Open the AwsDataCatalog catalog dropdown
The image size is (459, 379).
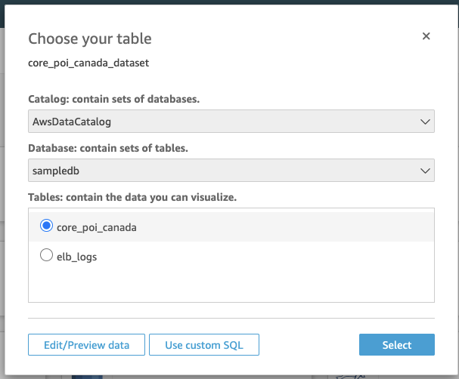219,121
